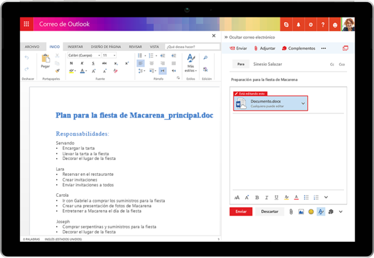
Task: Click the red Enviar button
Action: point(241,211)
